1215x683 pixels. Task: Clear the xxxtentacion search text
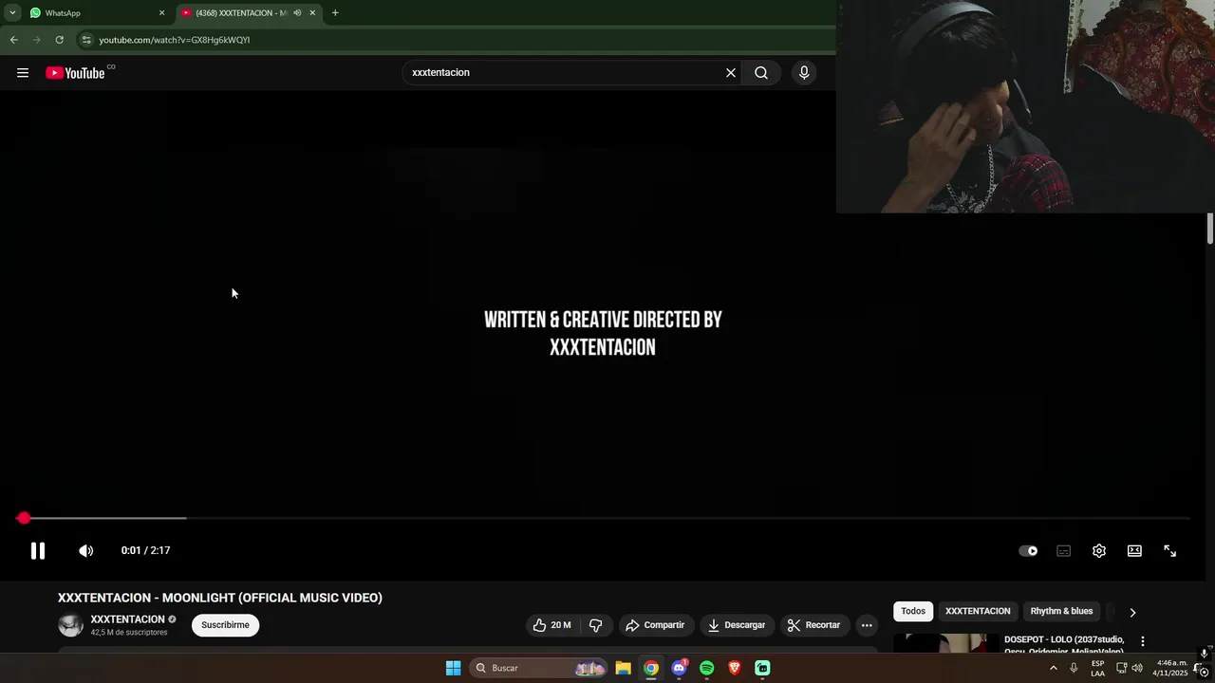(731, 73)
